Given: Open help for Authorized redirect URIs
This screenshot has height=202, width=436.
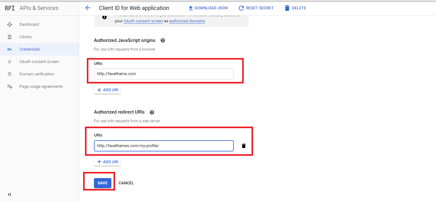Looking at the screenshot, I should (x=152, y=112).
